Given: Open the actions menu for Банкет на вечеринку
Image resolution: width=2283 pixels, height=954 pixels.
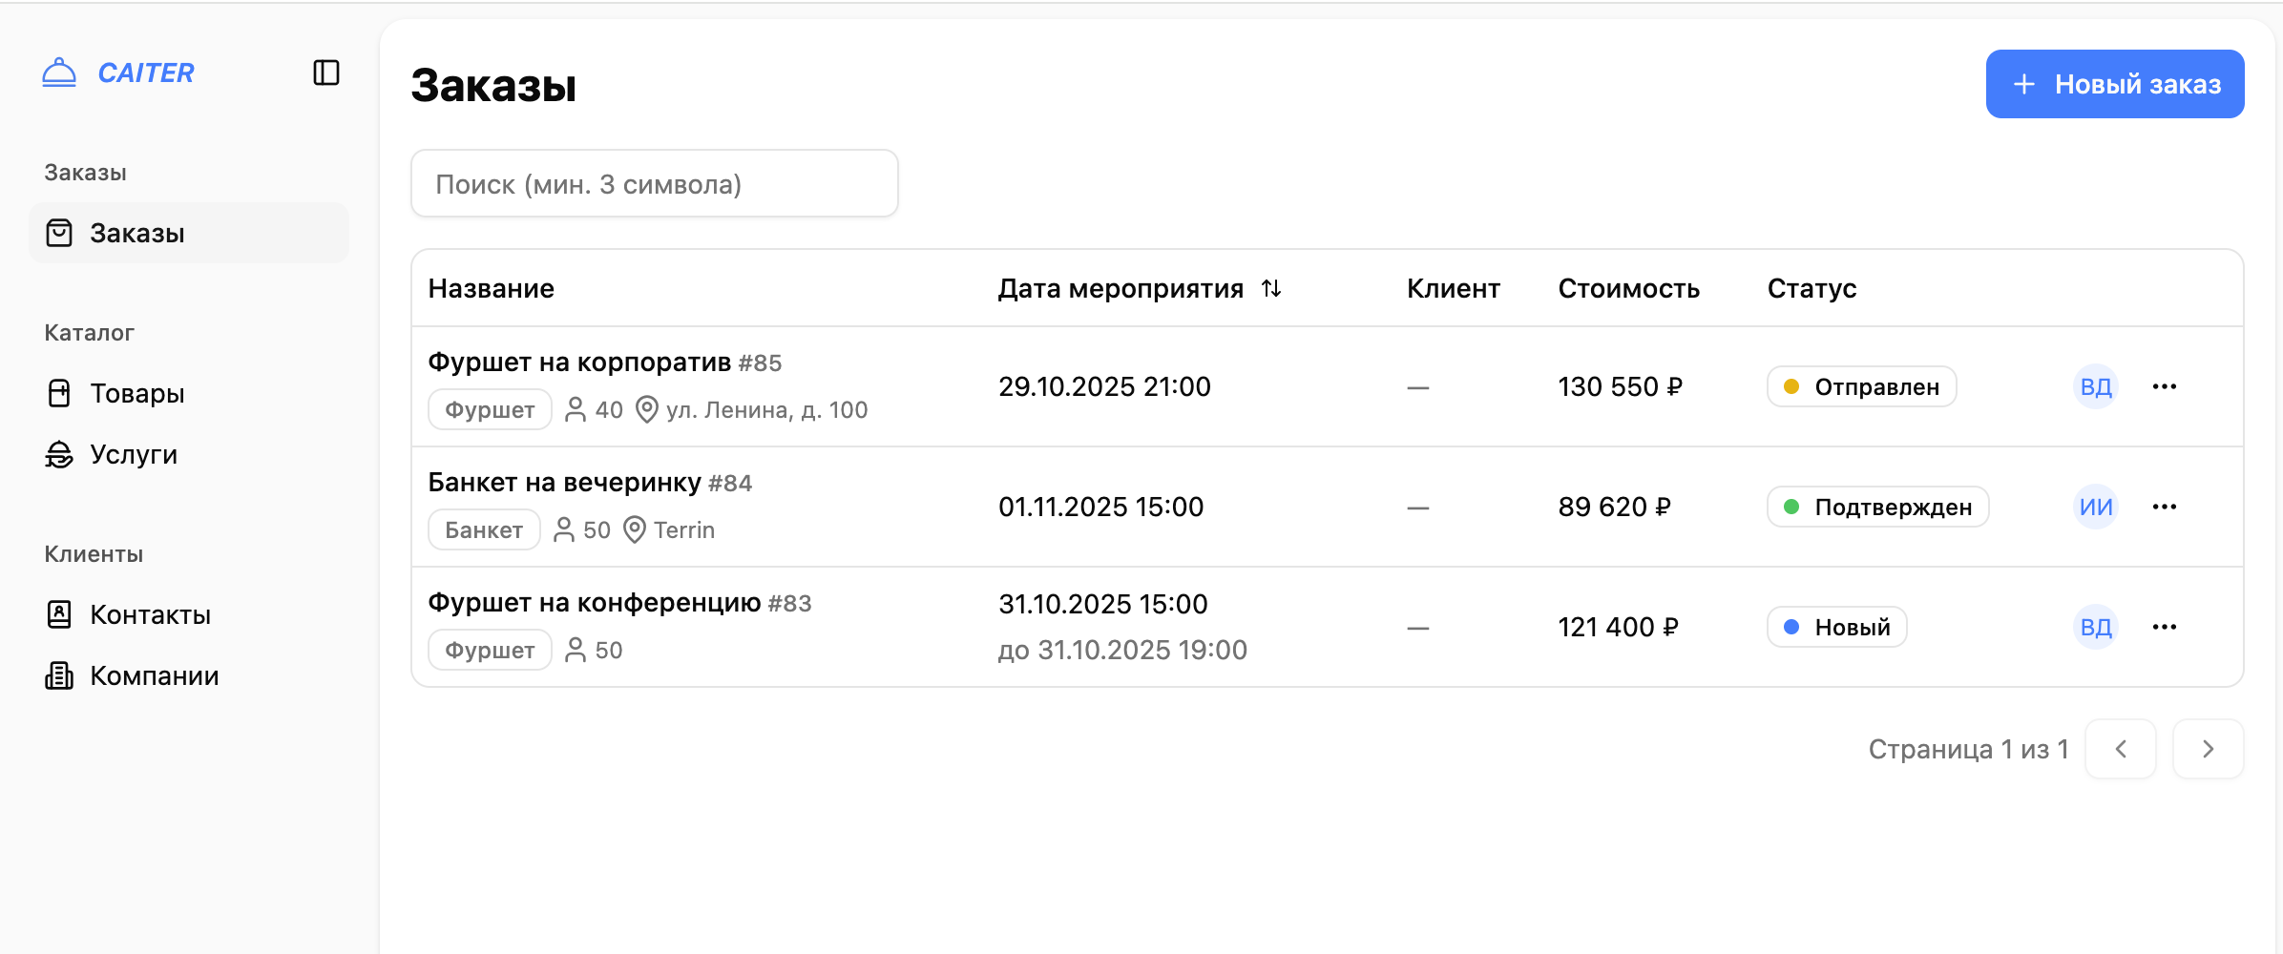Looking at the screenshot, I should pos(2166,507).
